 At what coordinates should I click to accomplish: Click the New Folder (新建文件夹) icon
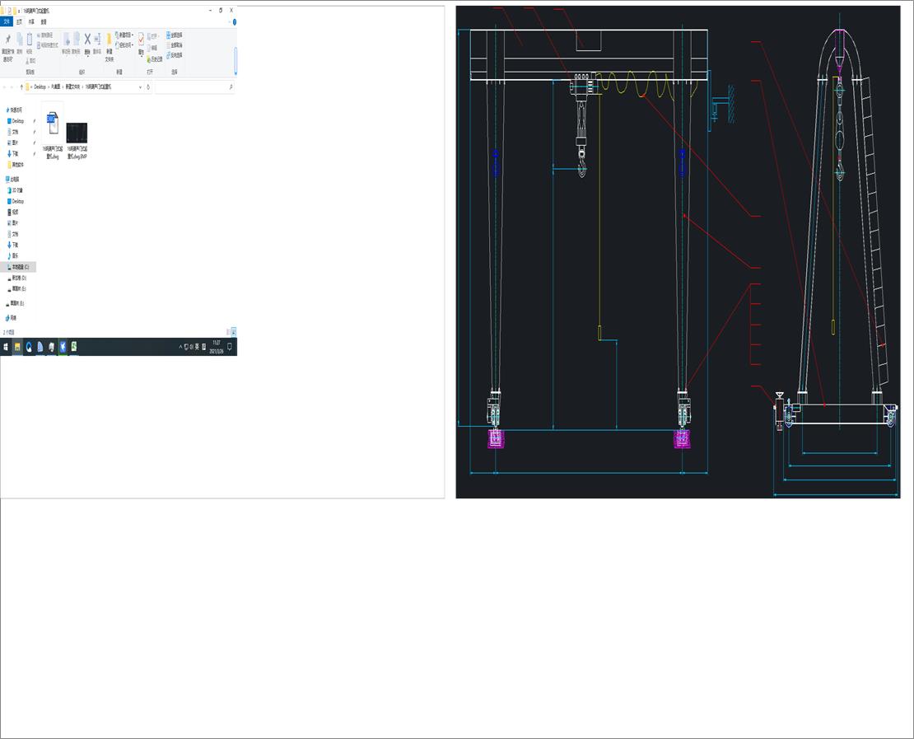click(109, 39)
